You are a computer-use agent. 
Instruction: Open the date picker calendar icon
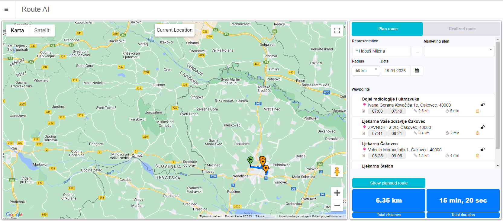417,71
